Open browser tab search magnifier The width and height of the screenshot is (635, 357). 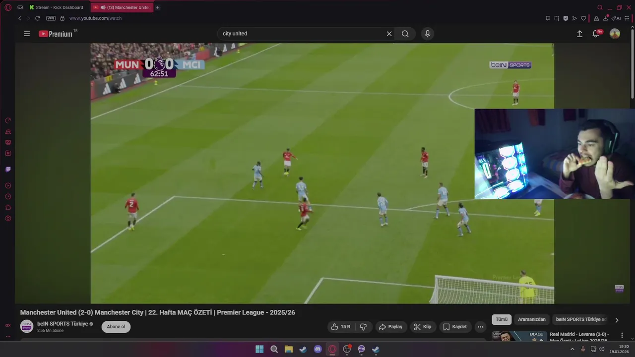(x=600, y=7)
